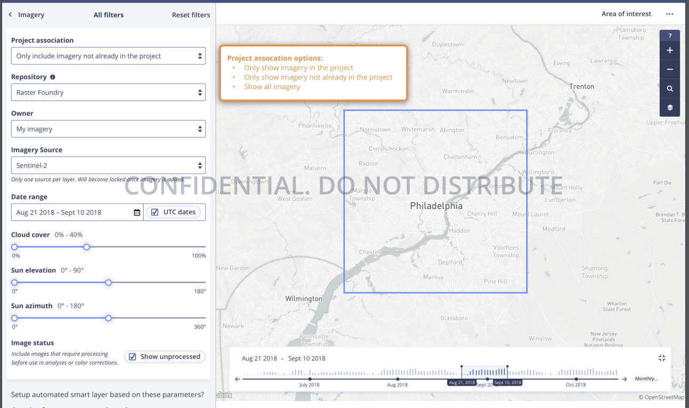Open the map layers picker
This screenshot has width=689, height=408.
pos(670,108)
